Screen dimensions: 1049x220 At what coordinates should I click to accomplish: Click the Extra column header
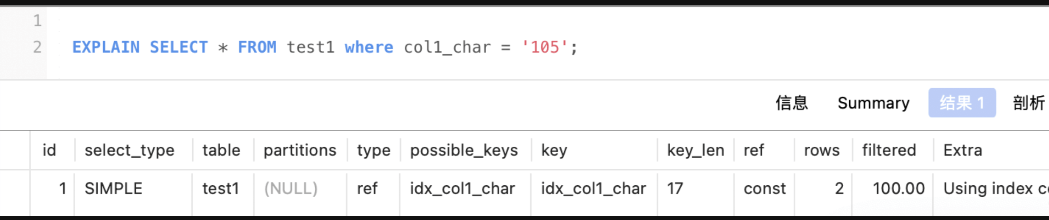coord(963,150)
